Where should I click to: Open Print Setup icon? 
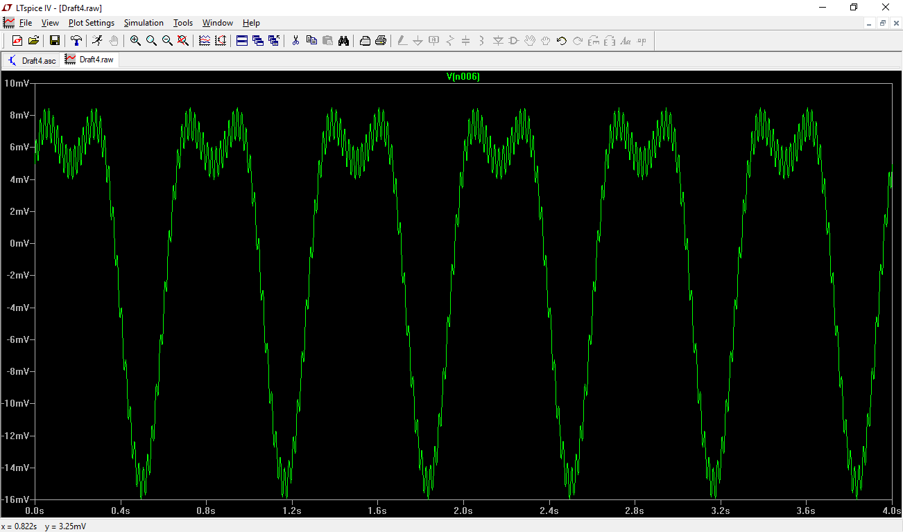click(x=365, y=41)
